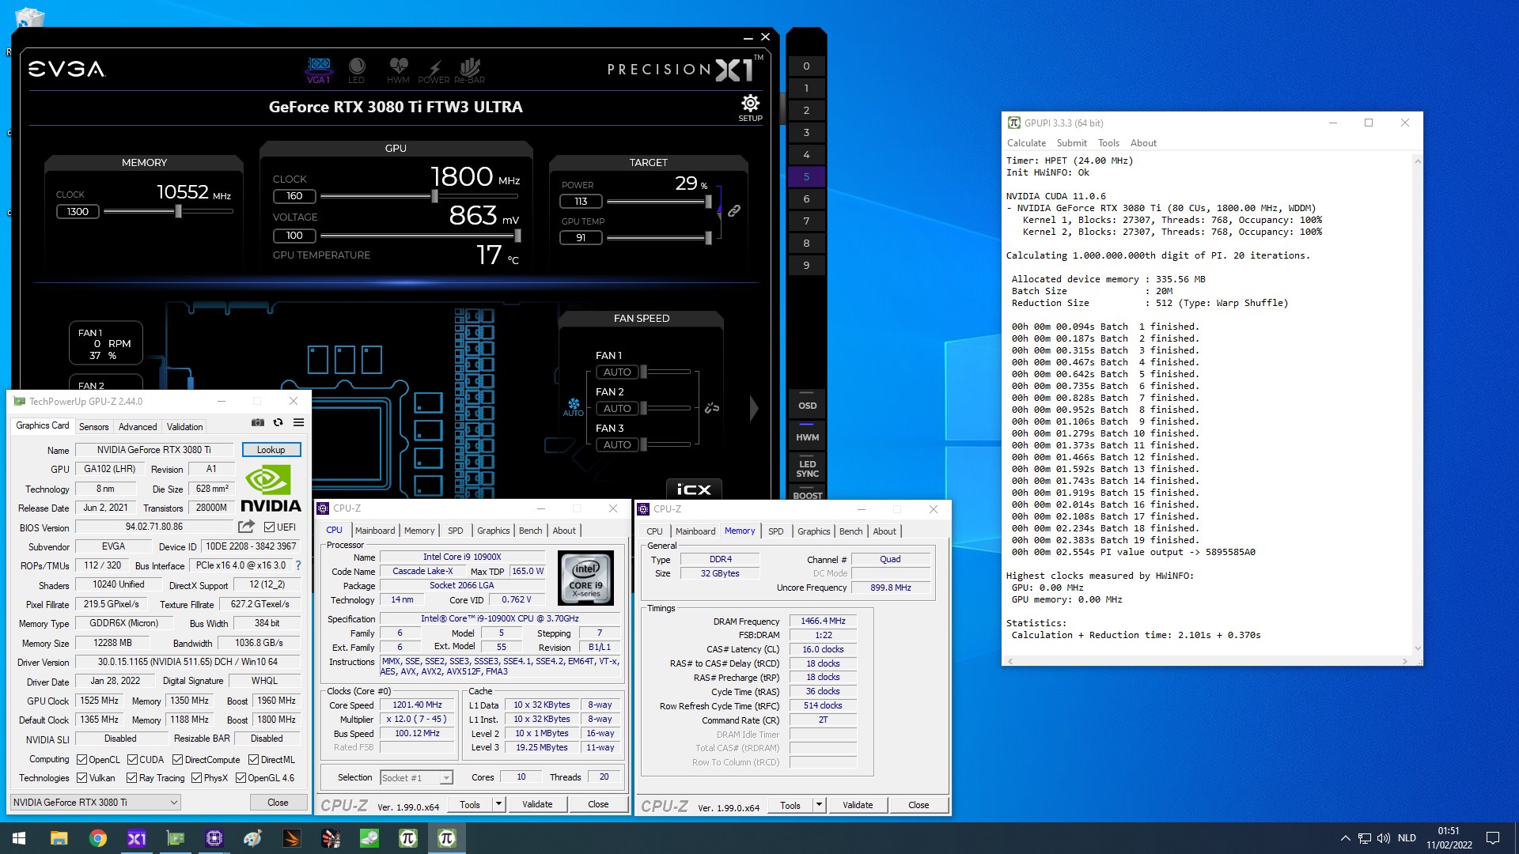This screenshot has width=1519, height=854.
Task: Open Windows Start menu
Action: (x=19, y=838)
